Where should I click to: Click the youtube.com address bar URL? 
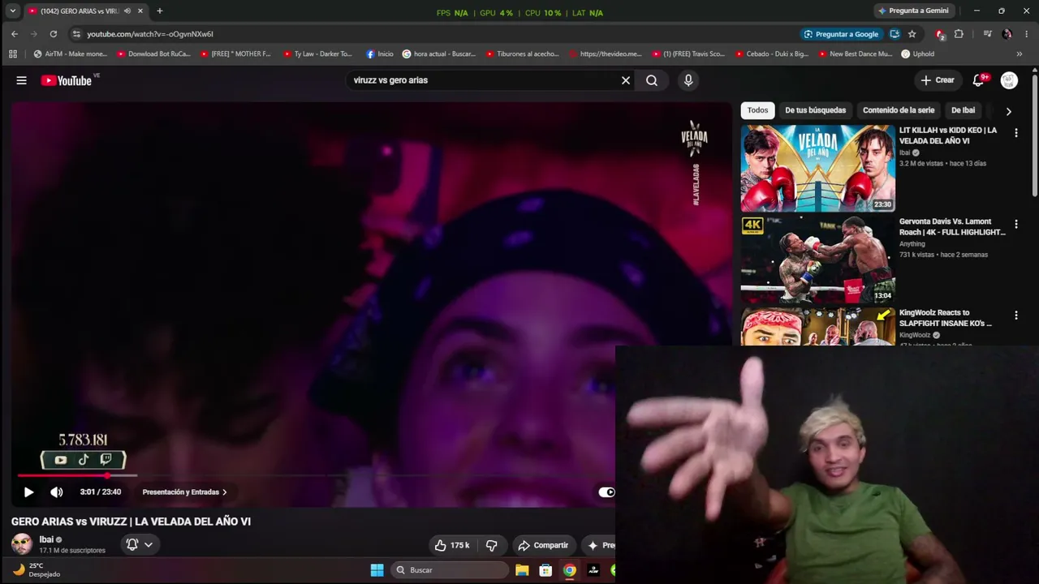click(x=150, y=34)
